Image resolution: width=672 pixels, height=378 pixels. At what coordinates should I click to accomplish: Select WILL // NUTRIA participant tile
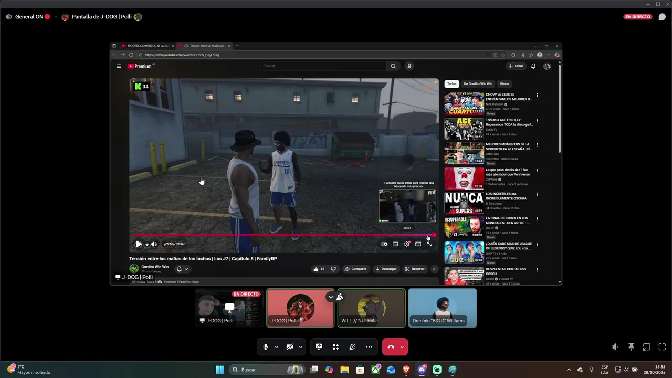tap(372, 308)
